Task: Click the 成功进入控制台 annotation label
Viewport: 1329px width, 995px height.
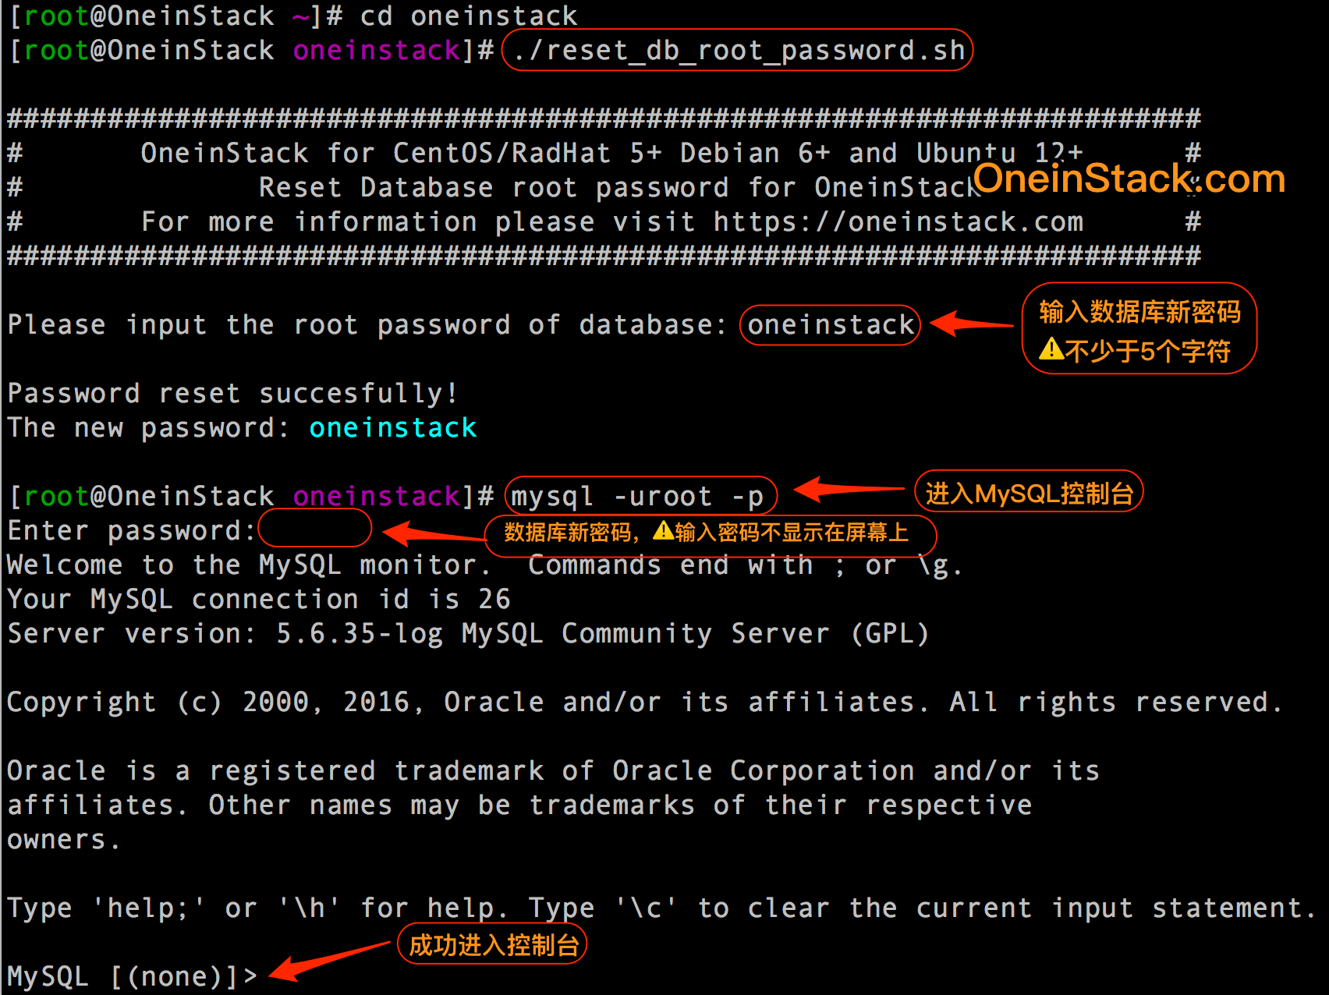Action: click(491, 943)
